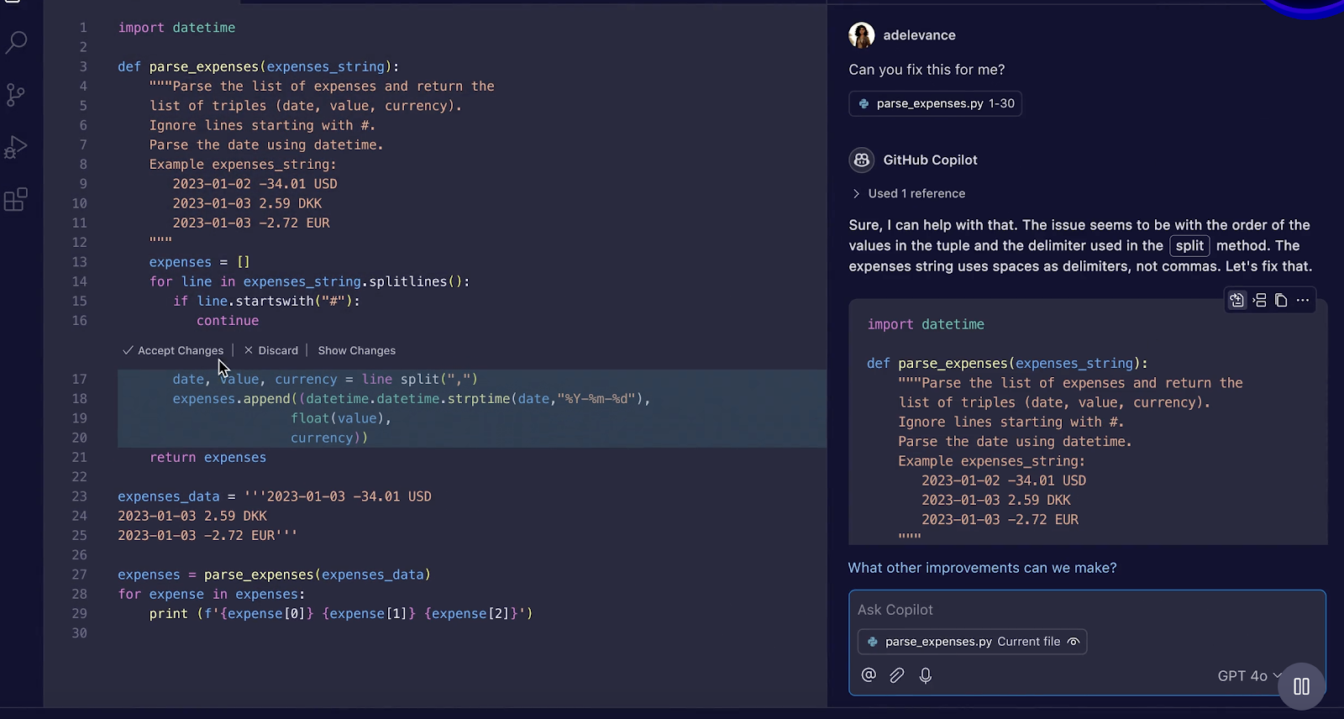Insert code block at cursor
This screenshot has height=719, width=1344.
click(x=1259, y=300)
